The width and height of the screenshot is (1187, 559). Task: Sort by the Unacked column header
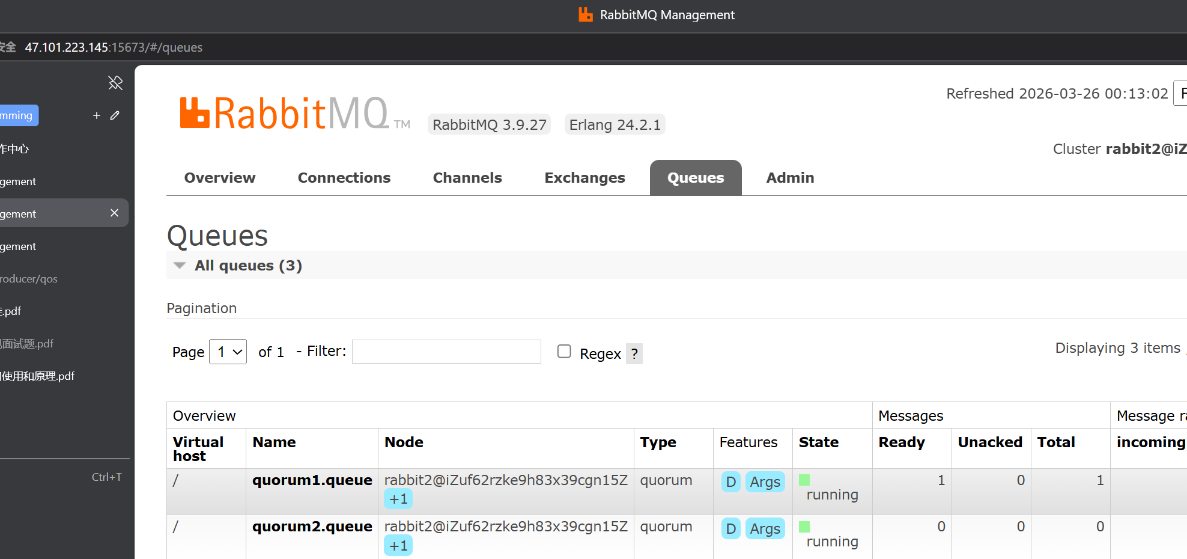990,442
